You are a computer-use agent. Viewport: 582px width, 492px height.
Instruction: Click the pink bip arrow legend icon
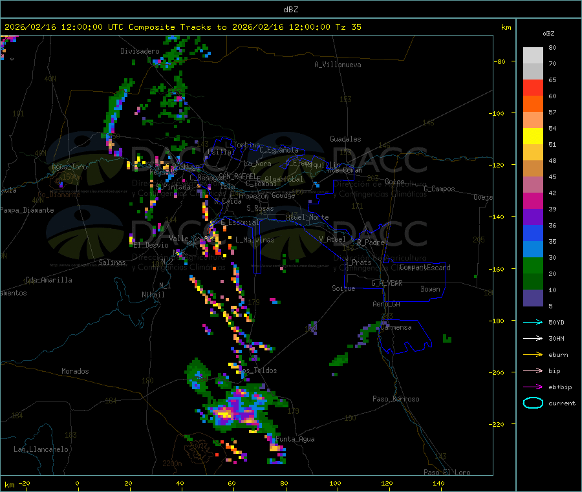pos(533,370)
